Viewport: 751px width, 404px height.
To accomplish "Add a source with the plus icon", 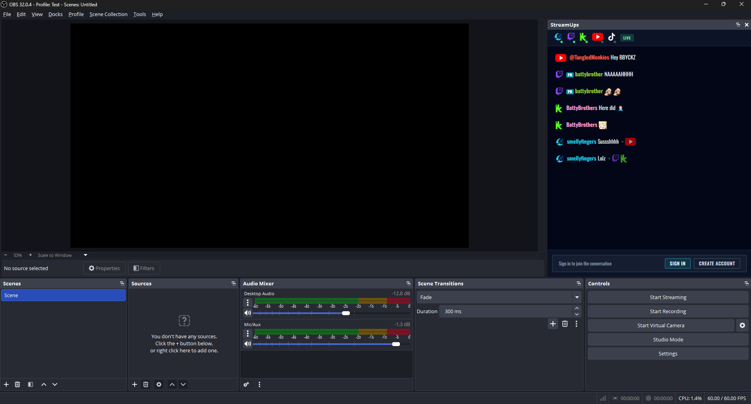I will tap(135, 384).
